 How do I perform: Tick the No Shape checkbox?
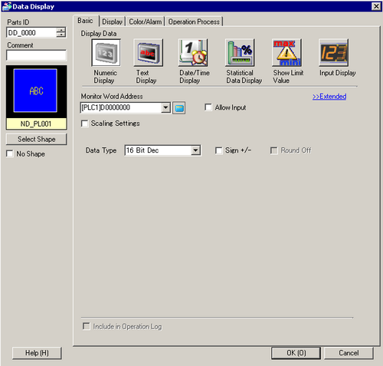10,153
